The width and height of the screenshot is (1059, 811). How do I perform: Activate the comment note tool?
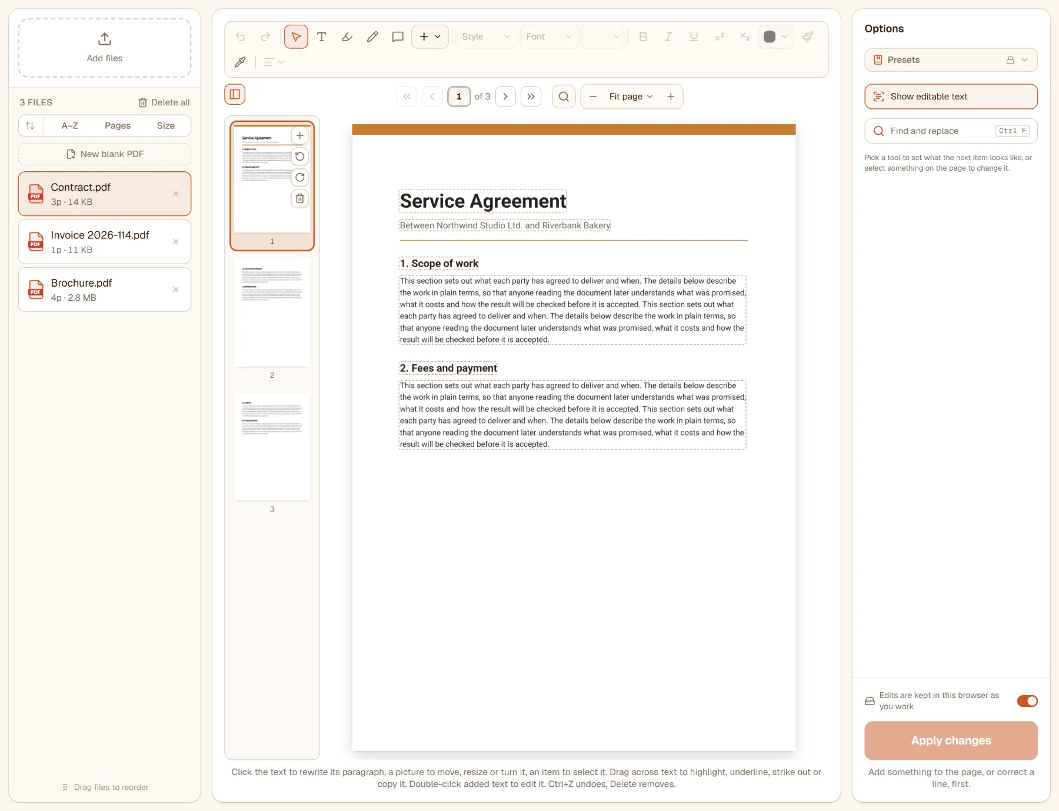click(x=398, y=36)
